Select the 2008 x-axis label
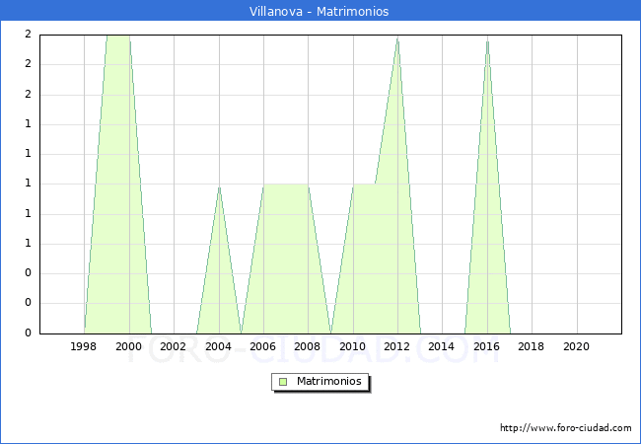 (x=307, y=346)
